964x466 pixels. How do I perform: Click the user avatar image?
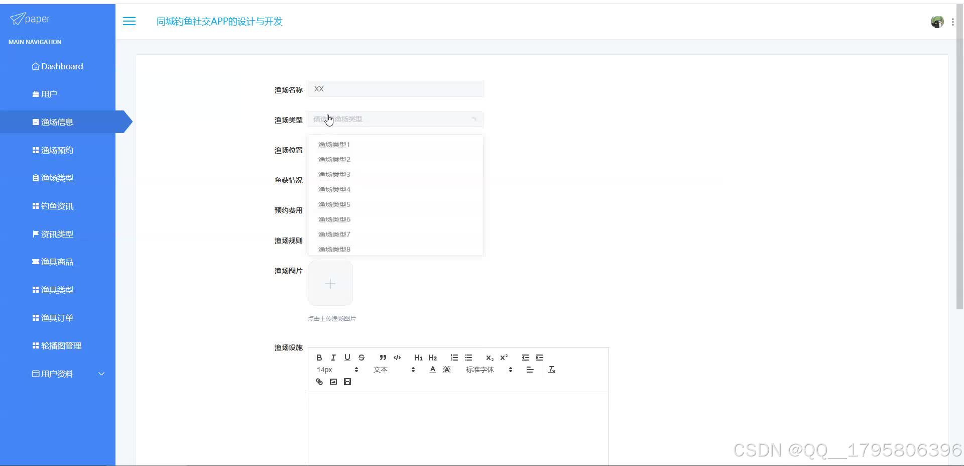[937, 22]
